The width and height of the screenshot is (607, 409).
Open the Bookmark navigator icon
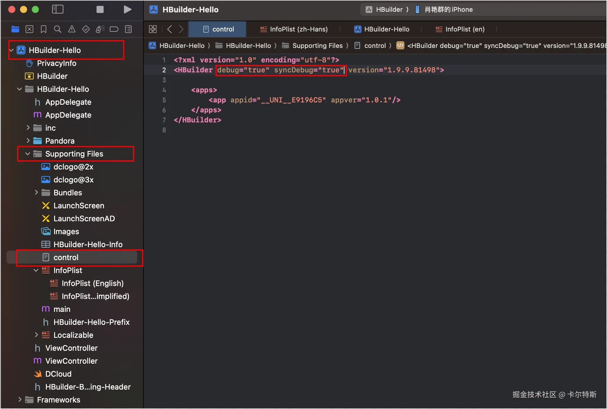point(44,29)
